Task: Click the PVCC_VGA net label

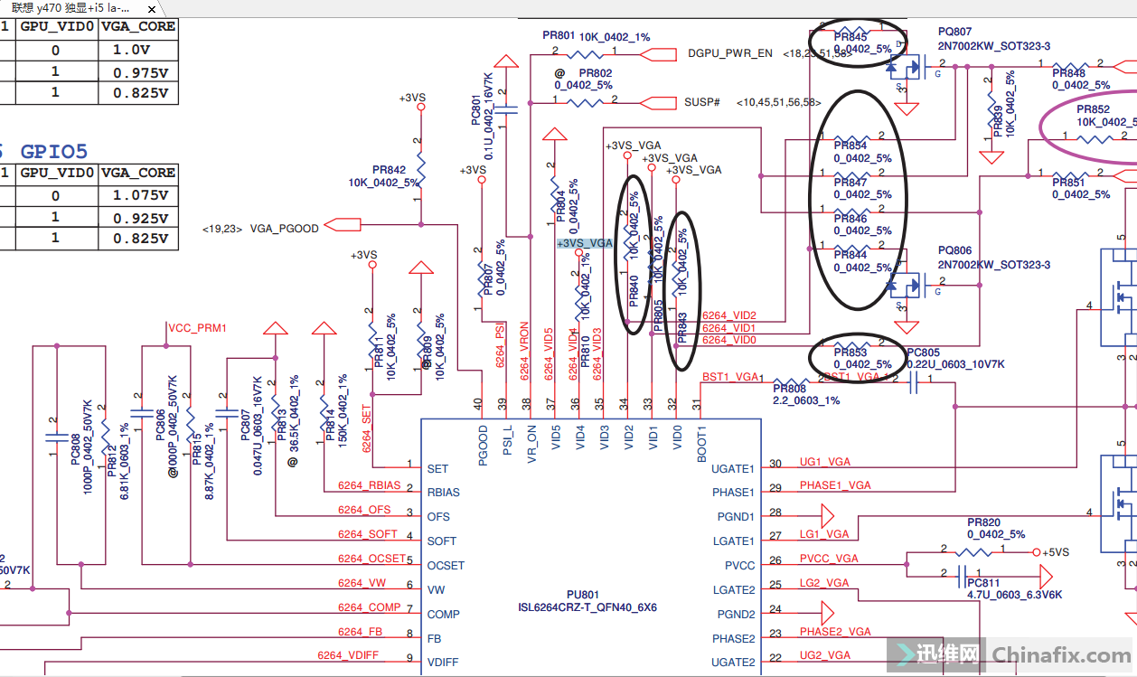Action: pyautogui.click(x=829, y=559)
